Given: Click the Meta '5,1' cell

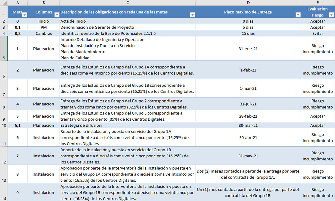Looking at the screenshot, I should (x=18, y=125).
